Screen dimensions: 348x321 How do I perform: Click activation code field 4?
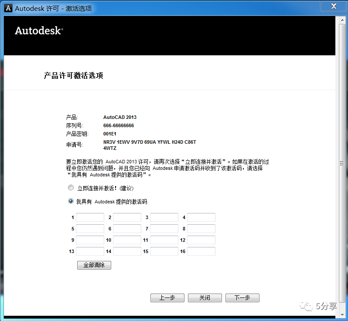pyautogui.click(x=201, y=217)
